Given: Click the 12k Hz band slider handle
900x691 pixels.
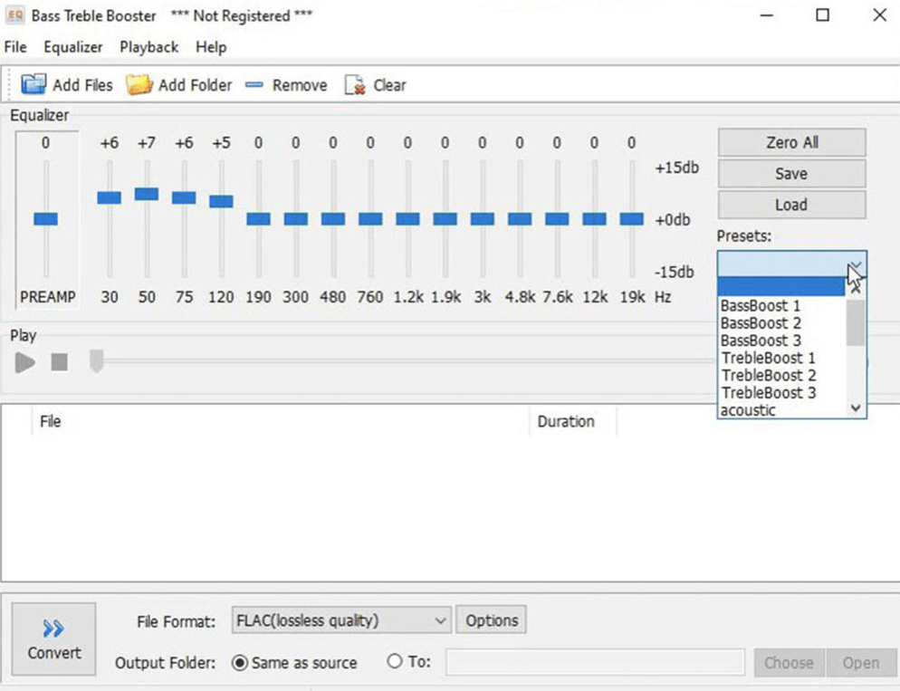Looking at the screenshot, I should coord(594,218).
